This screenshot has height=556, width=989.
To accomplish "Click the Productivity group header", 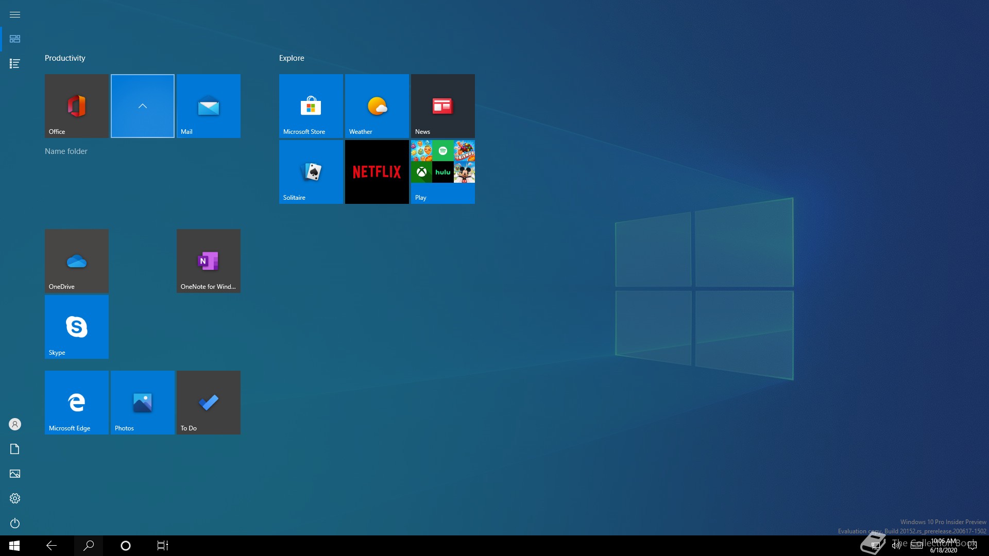I will tap(65, 58).
